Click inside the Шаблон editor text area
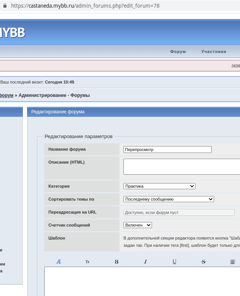240x296 pixels. [x=142, y=281]
